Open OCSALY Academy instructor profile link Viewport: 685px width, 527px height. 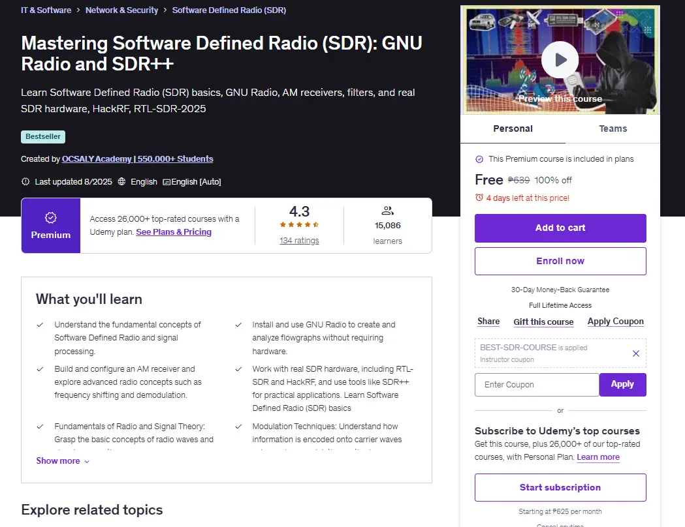[137, 158]
